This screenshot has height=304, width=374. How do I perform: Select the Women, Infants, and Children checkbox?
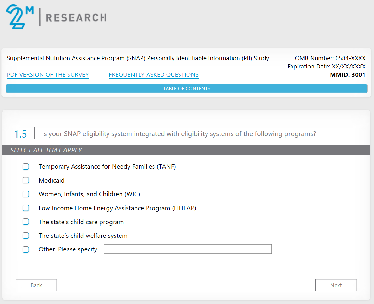tap(26, 194)
